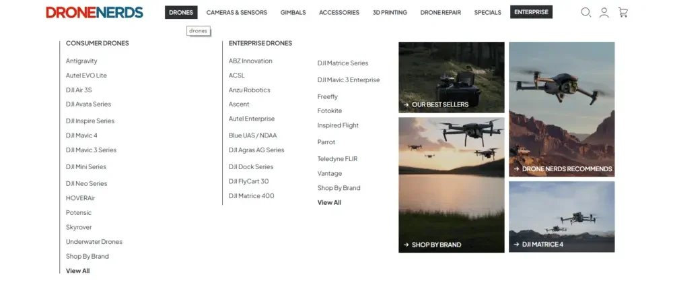Open DJI Avata Series
Screen dimensions: 673x281
pos(88,104)
